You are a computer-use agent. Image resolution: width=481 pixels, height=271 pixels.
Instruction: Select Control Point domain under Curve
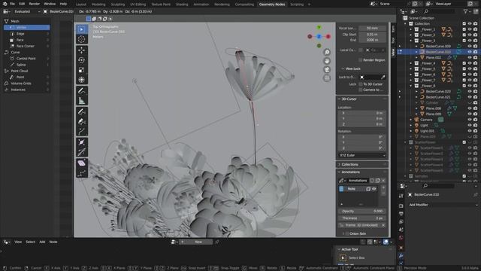click(x=27, y=59)
